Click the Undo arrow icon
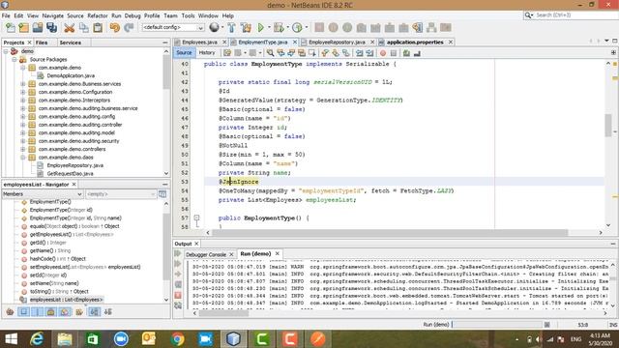 point(115,27)
